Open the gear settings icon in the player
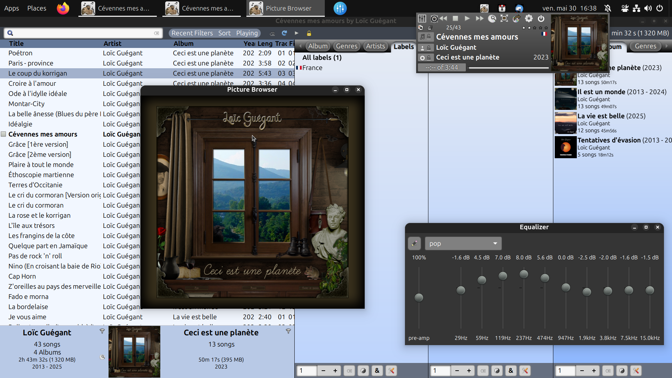This screenshot has height=378, width=672. point(529,19)
